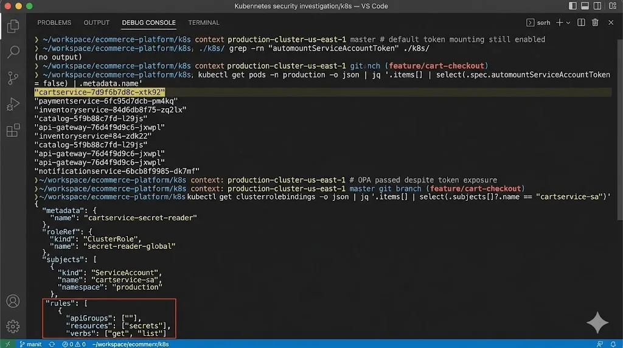Click the paymentservice-6fc95d7dcb-pm4kq pod name

[x=106, y=101]
